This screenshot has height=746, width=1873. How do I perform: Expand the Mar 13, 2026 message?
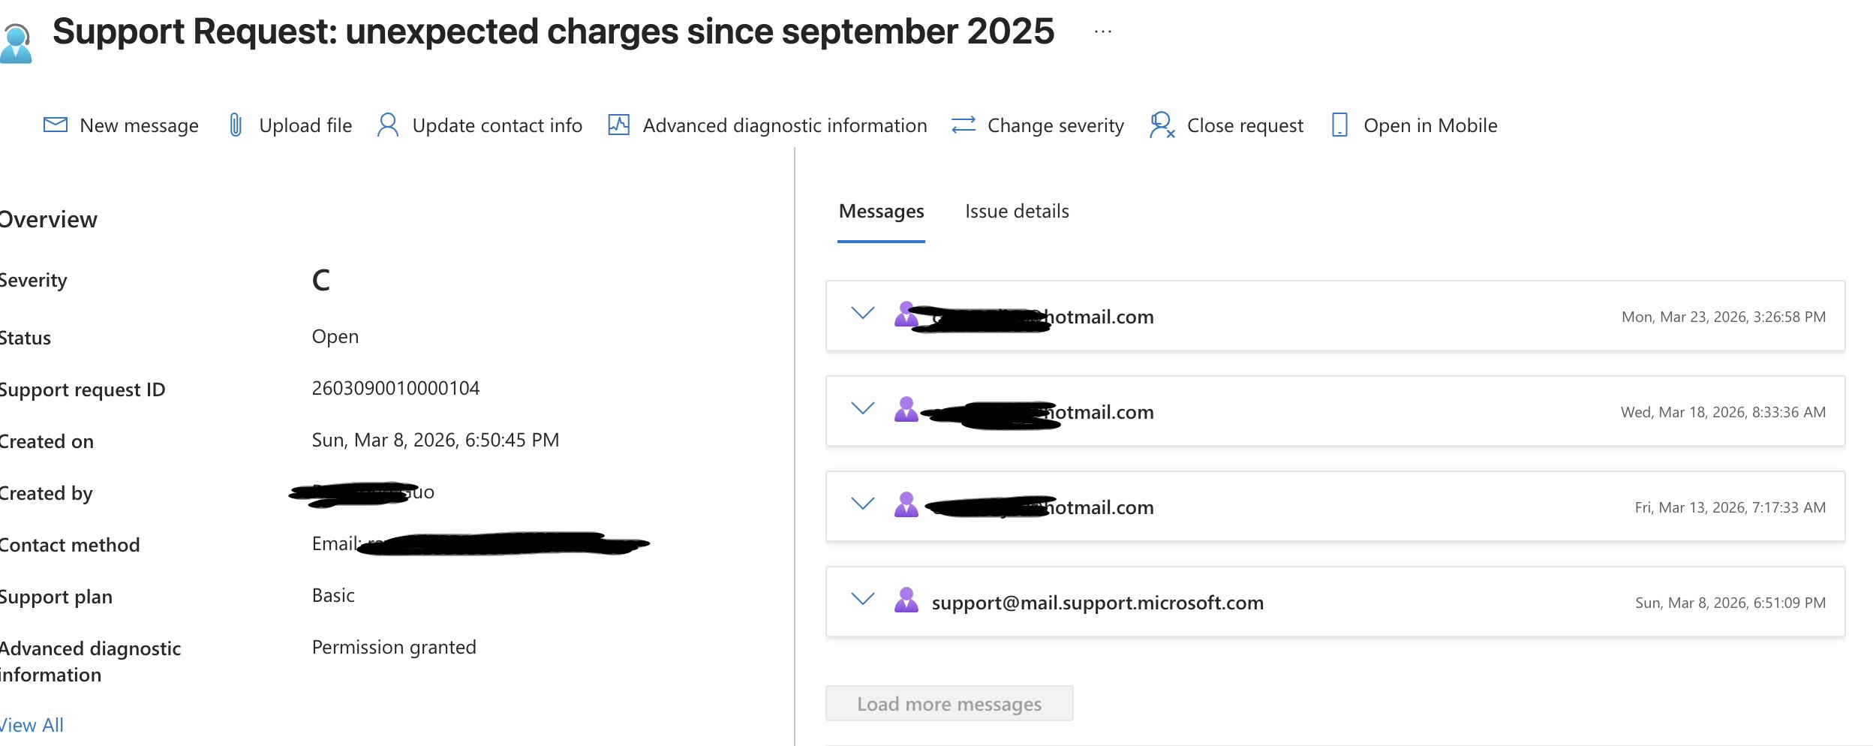click(x=863, y=504)
